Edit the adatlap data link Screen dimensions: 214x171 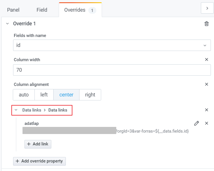tap(197, 123)
